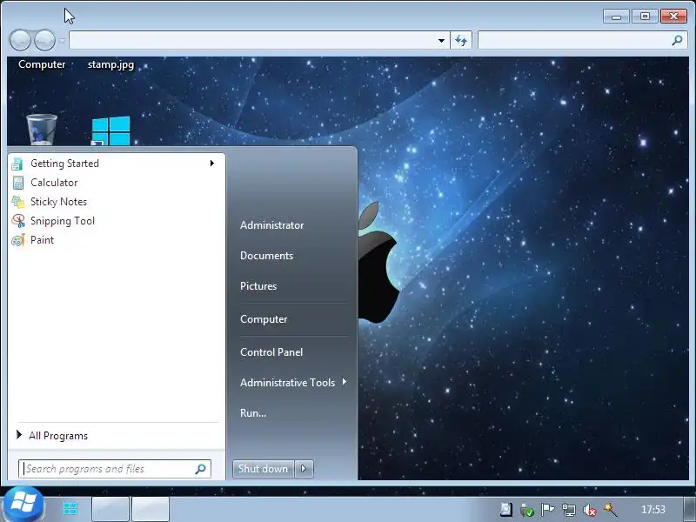Click the Refresh button
This screenshot has width=696, height=522.
pyautogui.click(x=461, y=40)
